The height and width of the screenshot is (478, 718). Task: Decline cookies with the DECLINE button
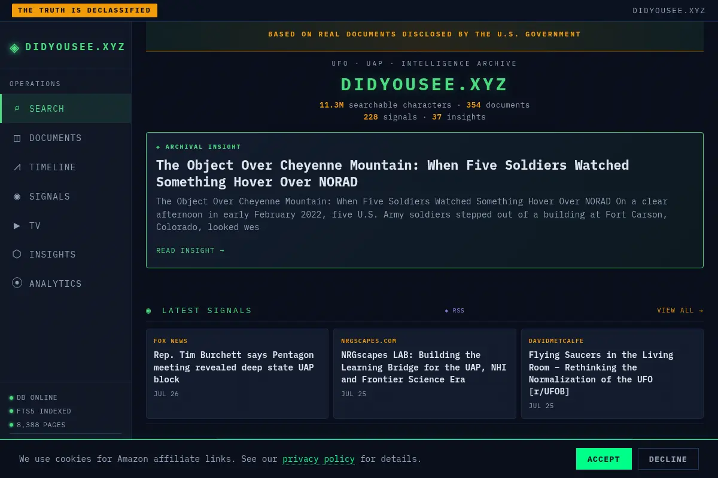point(668,459)
